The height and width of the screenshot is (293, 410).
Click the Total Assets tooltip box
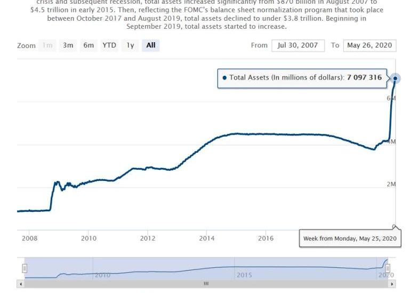click(302, 78)
